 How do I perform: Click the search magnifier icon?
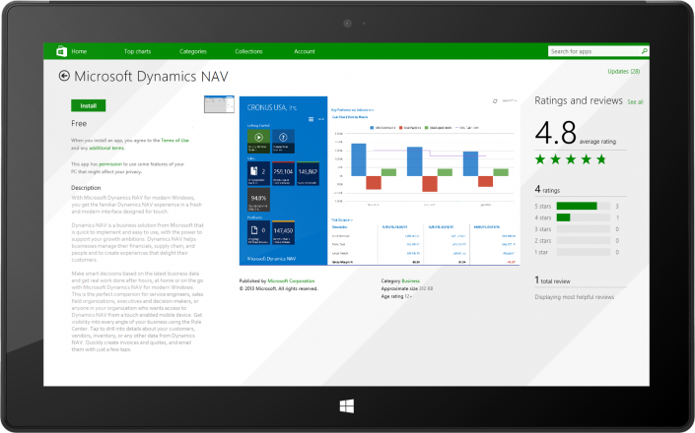[x=644, y=51]
